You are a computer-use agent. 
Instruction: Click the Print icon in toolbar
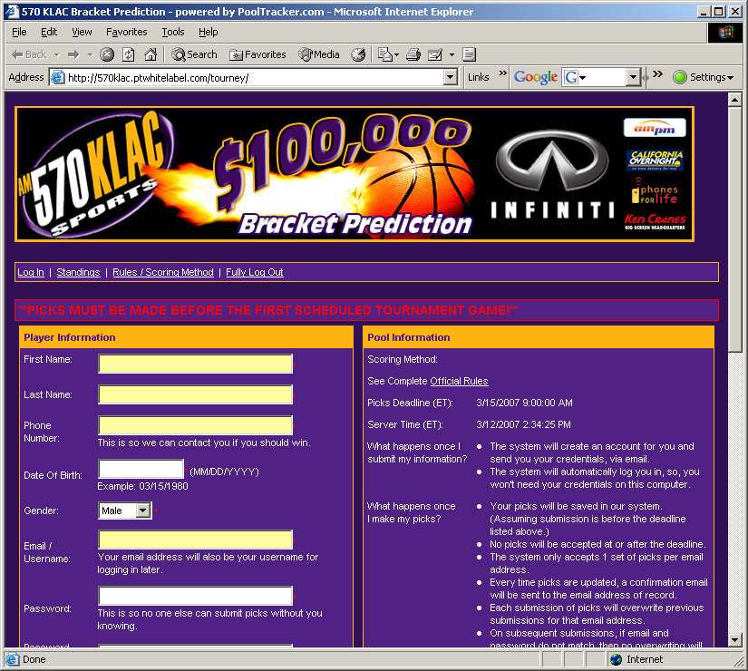click(x=413, y=54)
